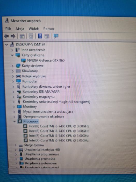Select the third Intel Core i5-7400 CPU entry

(59, 136)
